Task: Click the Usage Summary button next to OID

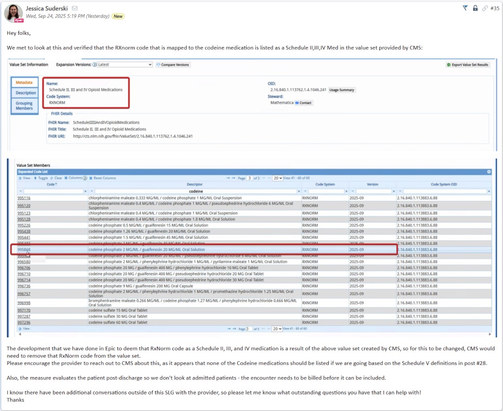Action: (341, 90)
